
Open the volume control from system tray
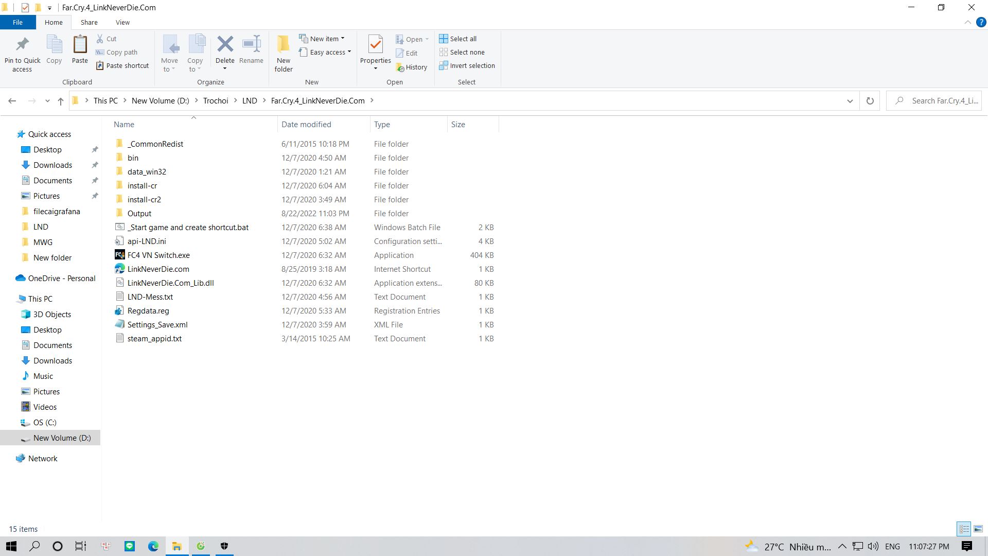[x=873, y=546]
